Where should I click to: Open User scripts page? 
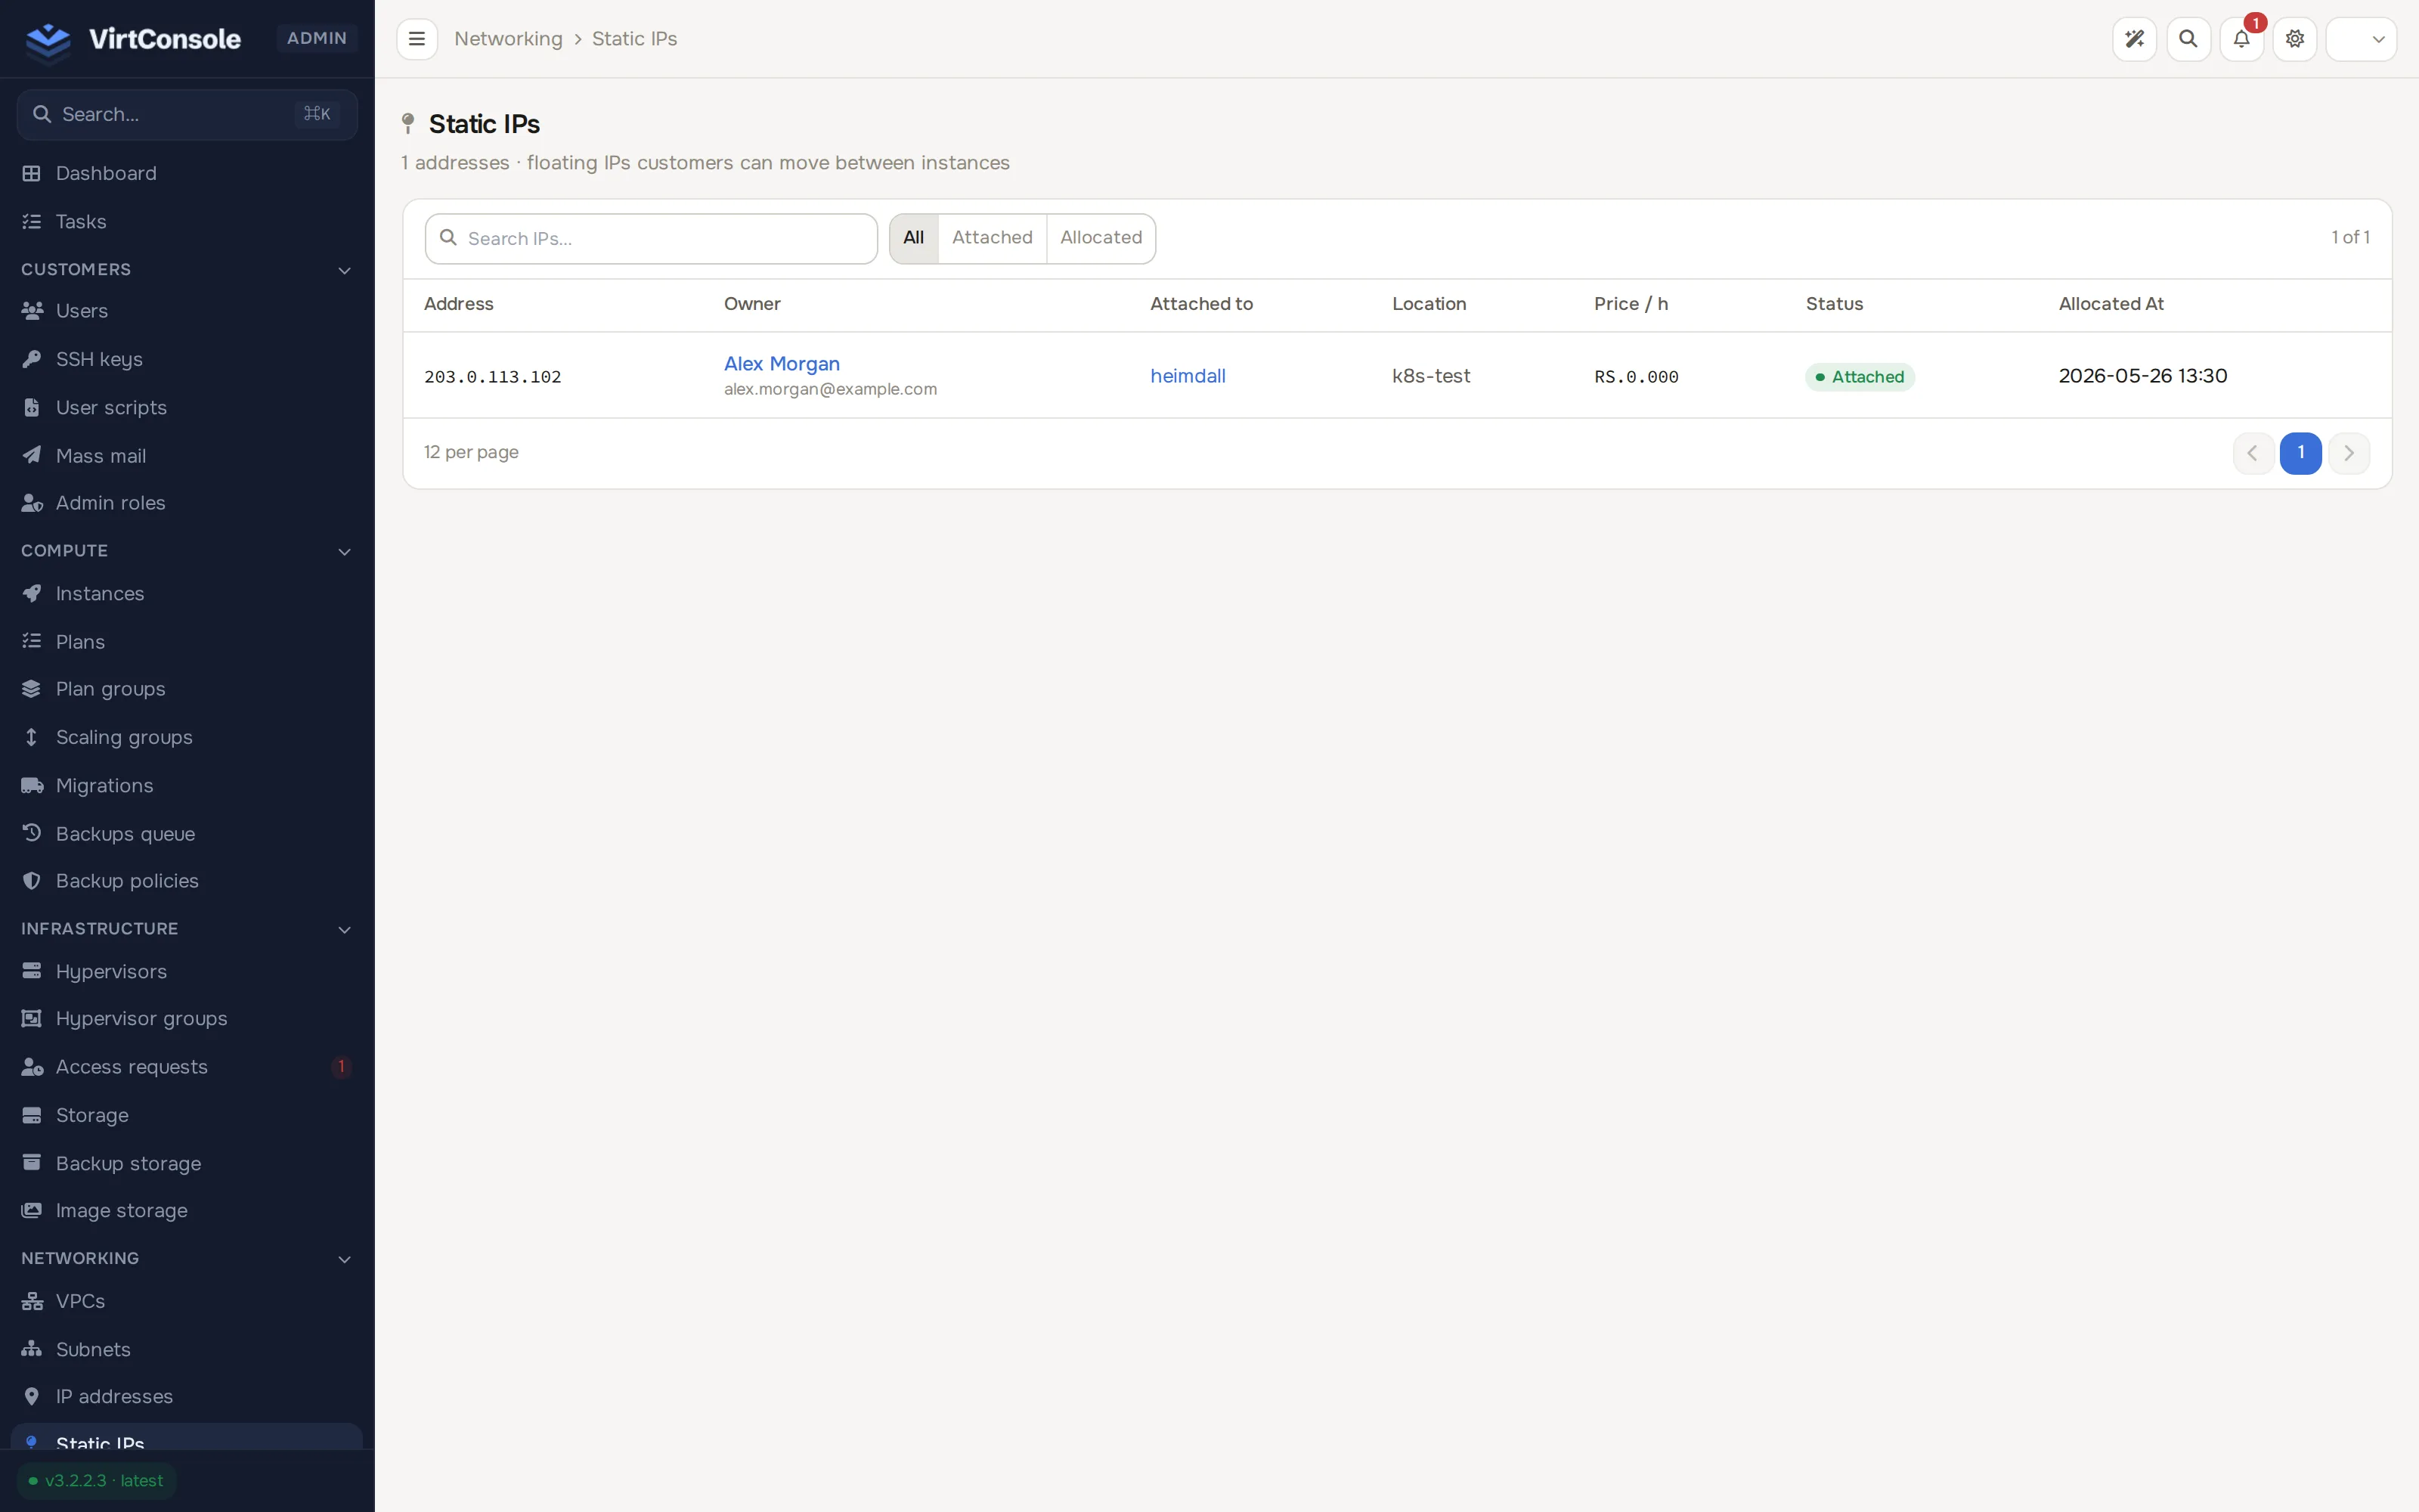tap(187, 407)
